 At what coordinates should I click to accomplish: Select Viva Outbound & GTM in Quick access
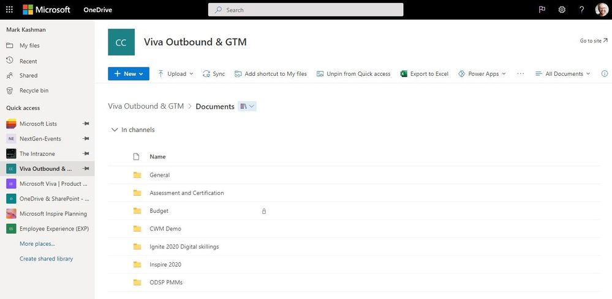click(x=46, y=169)
